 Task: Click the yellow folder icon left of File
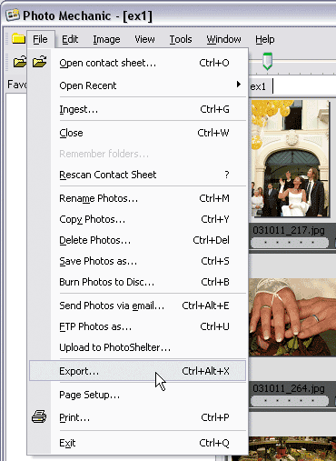18,39
